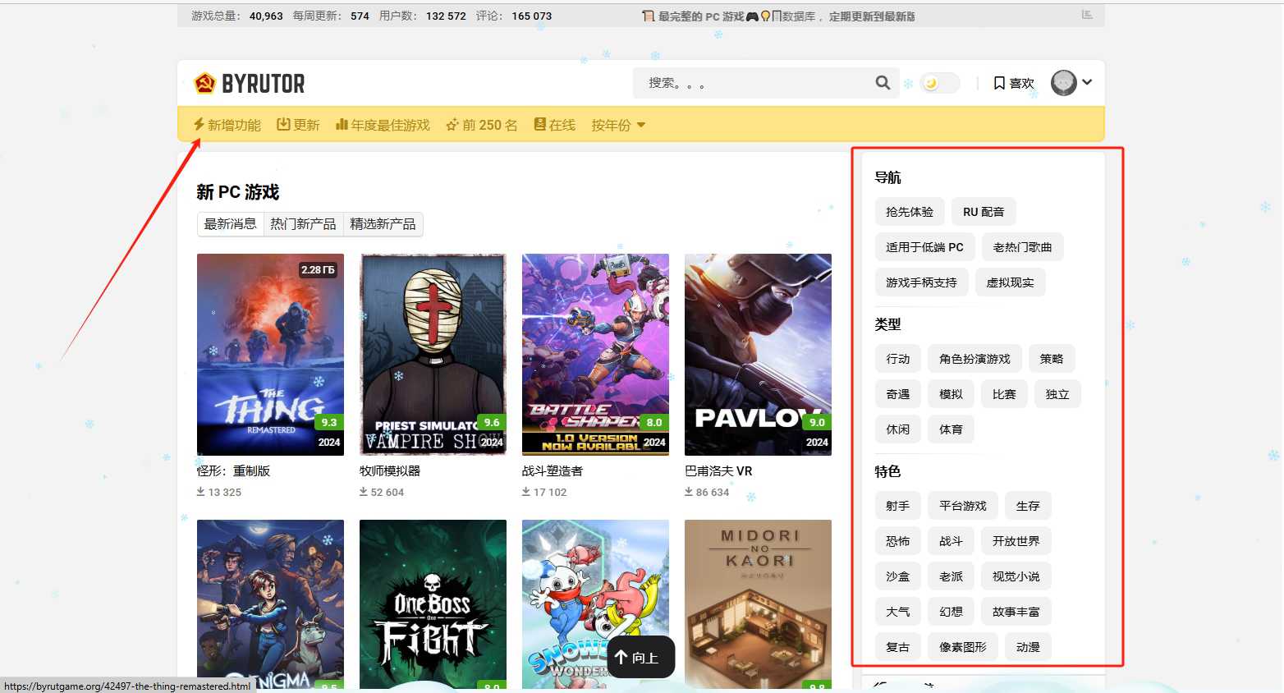This screenshot has height=693, width=1284.
Task: Open Battle Shapers game cover
Action: (595, 355)
